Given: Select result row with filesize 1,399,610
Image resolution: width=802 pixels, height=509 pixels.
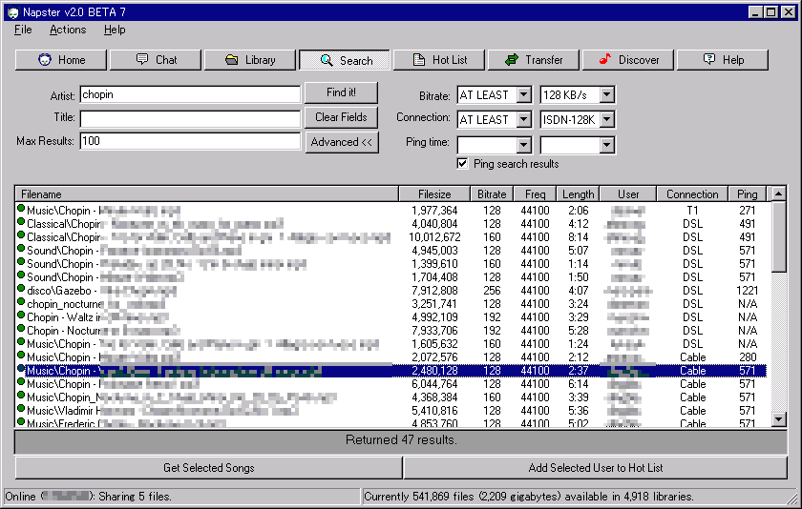Looking at the screenshot, I should tap(391, 263).
